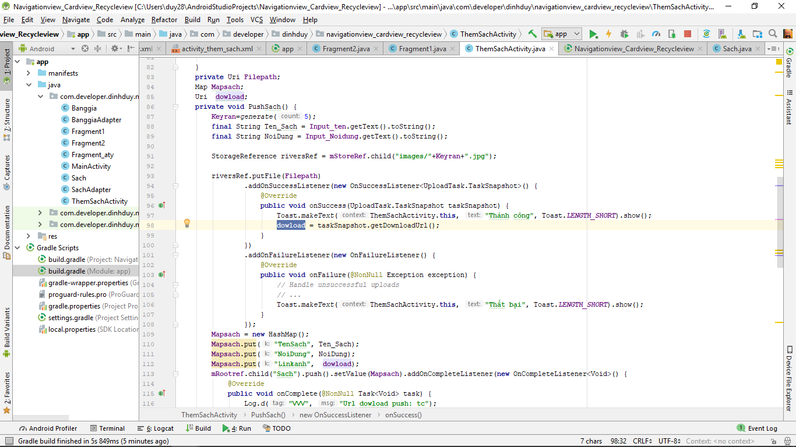Click the green Run app button
Screen dimensions: 796x447
click(593, 34)
